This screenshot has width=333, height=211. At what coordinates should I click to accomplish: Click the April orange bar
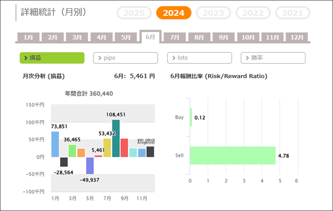81,153
